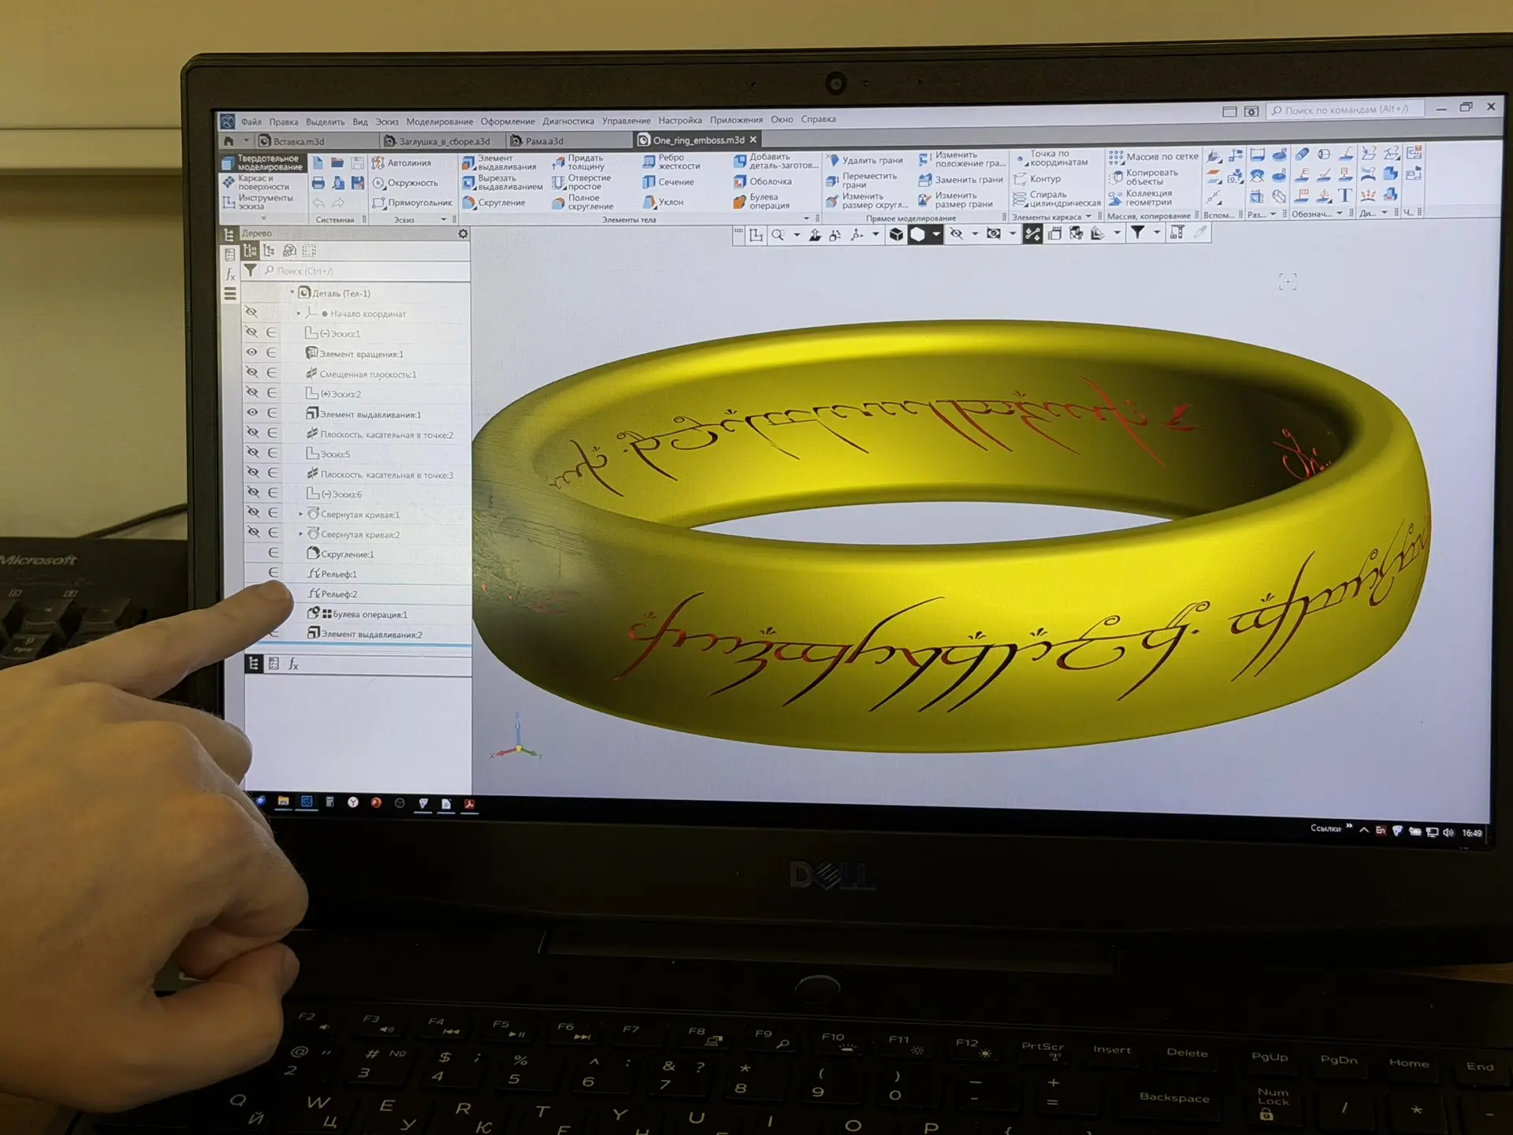Switch to Каркас и поверхности toolset
The height and width of the screenshot is (1135, 1513).
point(256,183)
